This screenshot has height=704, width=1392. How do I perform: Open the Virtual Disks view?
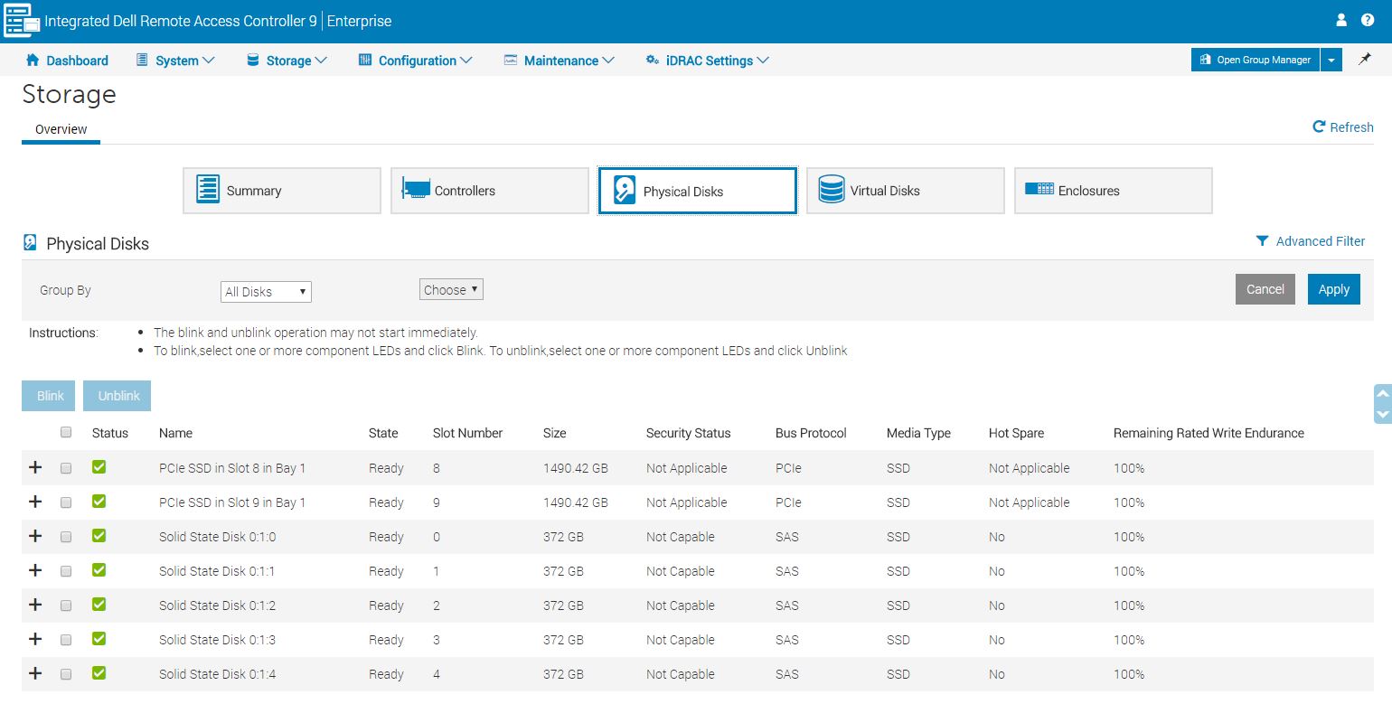coord(905,191)
